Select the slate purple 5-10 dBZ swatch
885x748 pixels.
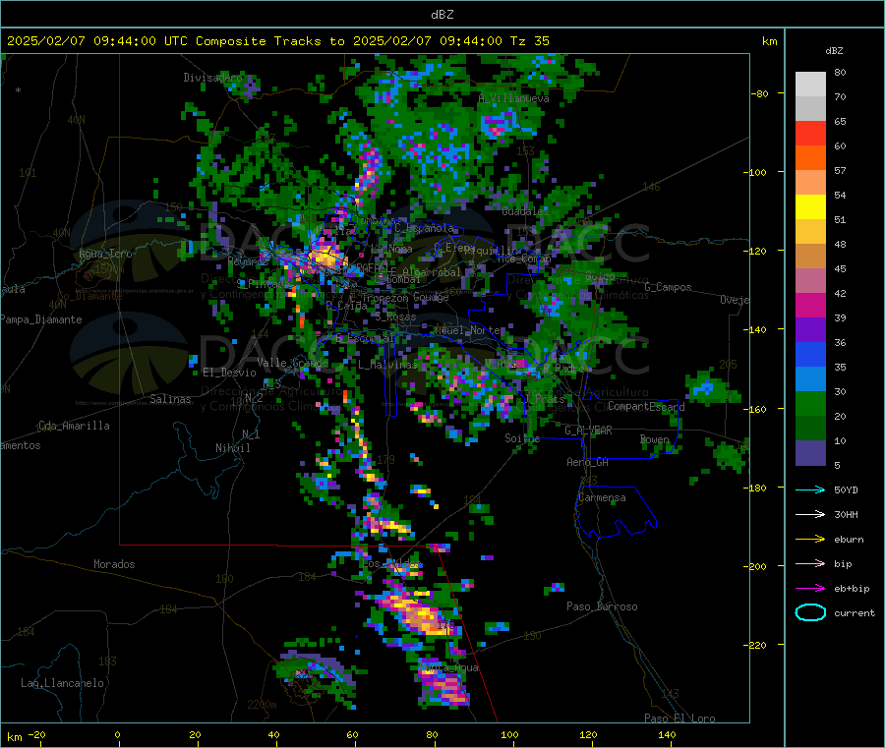(x=810, y=453)
